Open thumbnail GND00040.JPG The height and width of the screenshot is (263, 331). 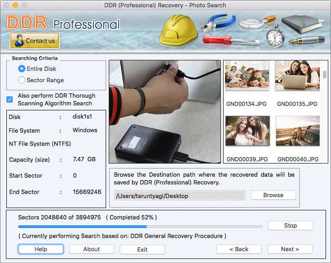click(x=297, y=131)
